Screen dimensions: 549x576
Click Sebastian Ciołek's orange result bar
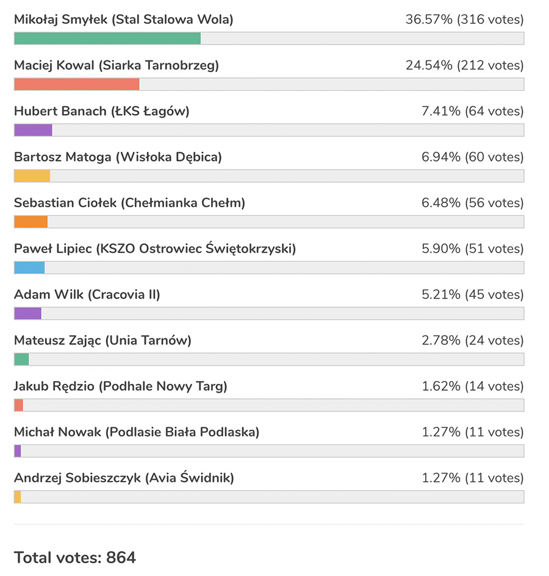[30, 222]
